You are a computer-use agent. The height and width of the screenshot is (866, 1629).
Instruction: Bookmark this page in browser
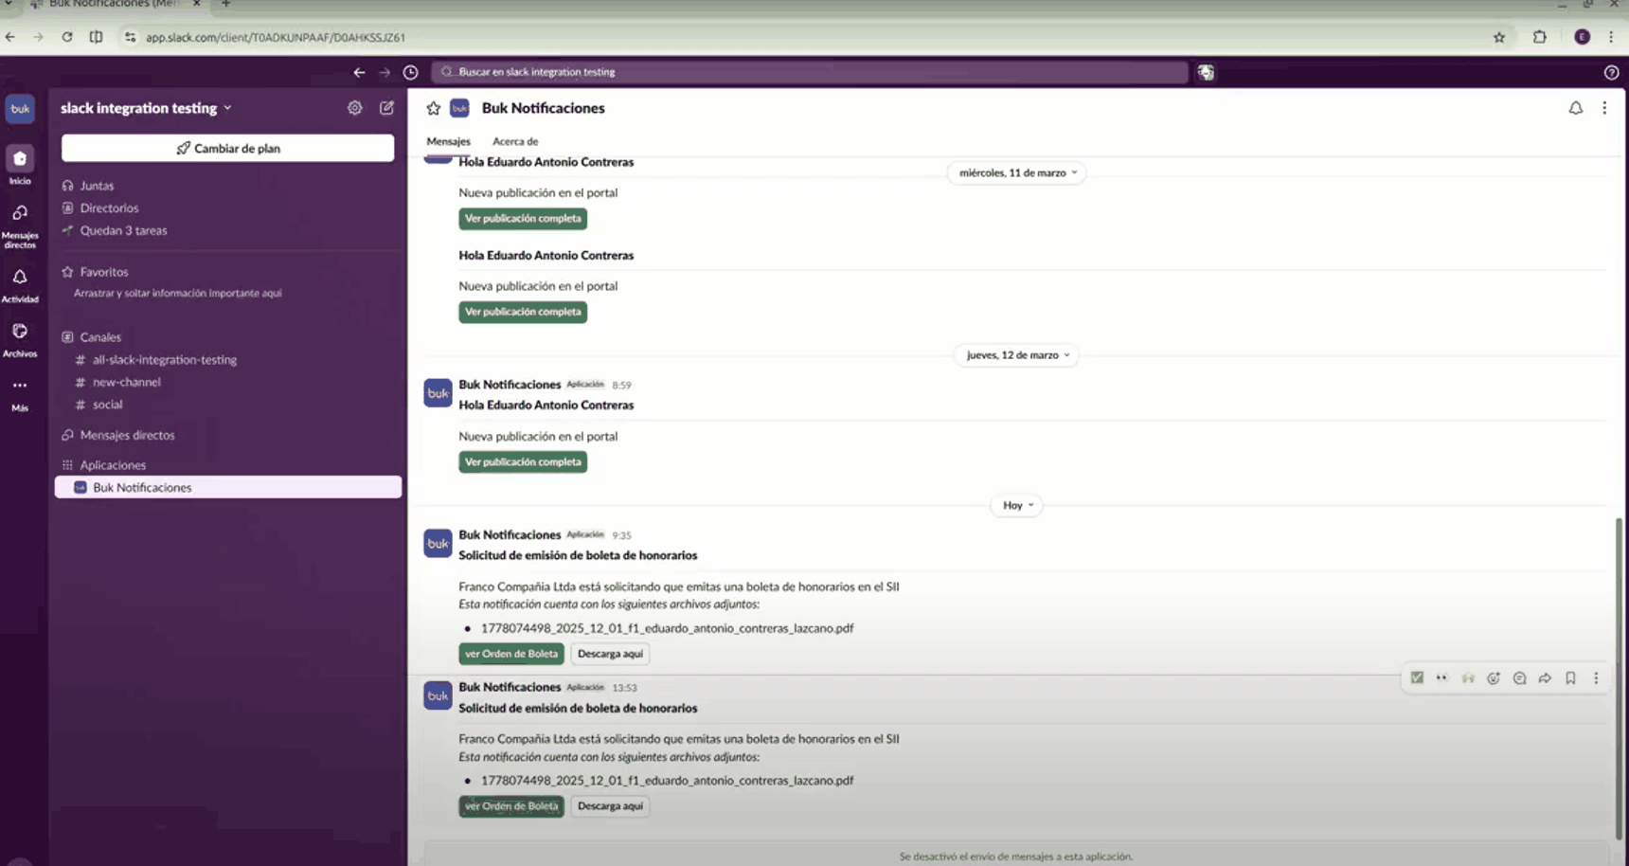1499,37
